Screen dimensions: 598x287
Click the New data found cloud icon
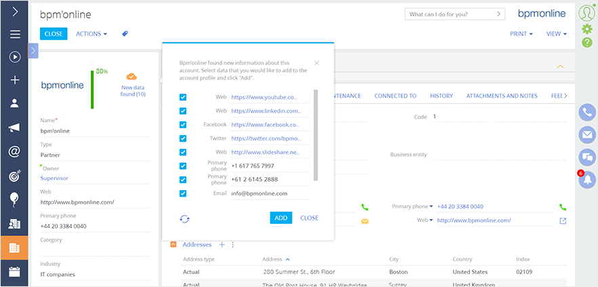(x=132, y=77)
